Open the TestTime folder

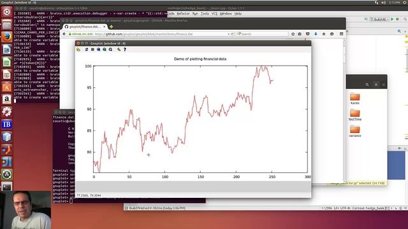click(354, 115)
